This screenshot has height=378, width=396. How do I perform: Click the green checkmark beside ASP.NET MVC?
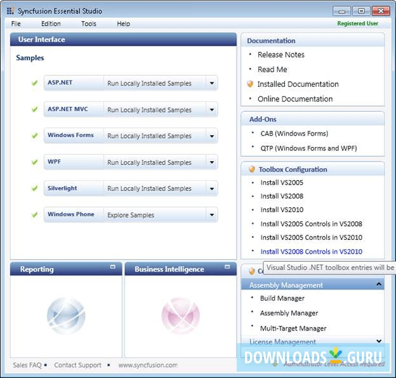tap(35, 109)
